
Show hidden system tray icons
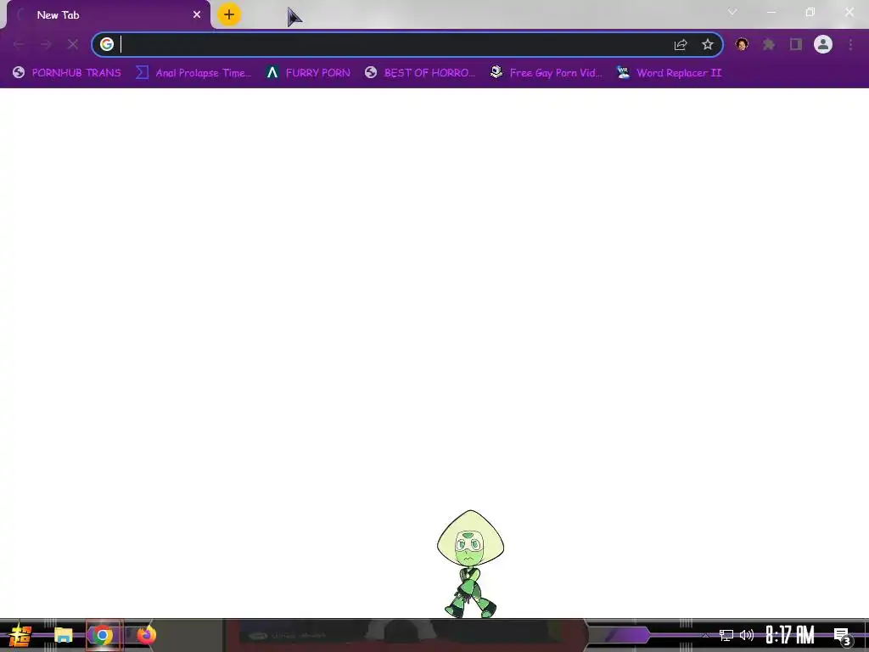(x=705, y=635)
